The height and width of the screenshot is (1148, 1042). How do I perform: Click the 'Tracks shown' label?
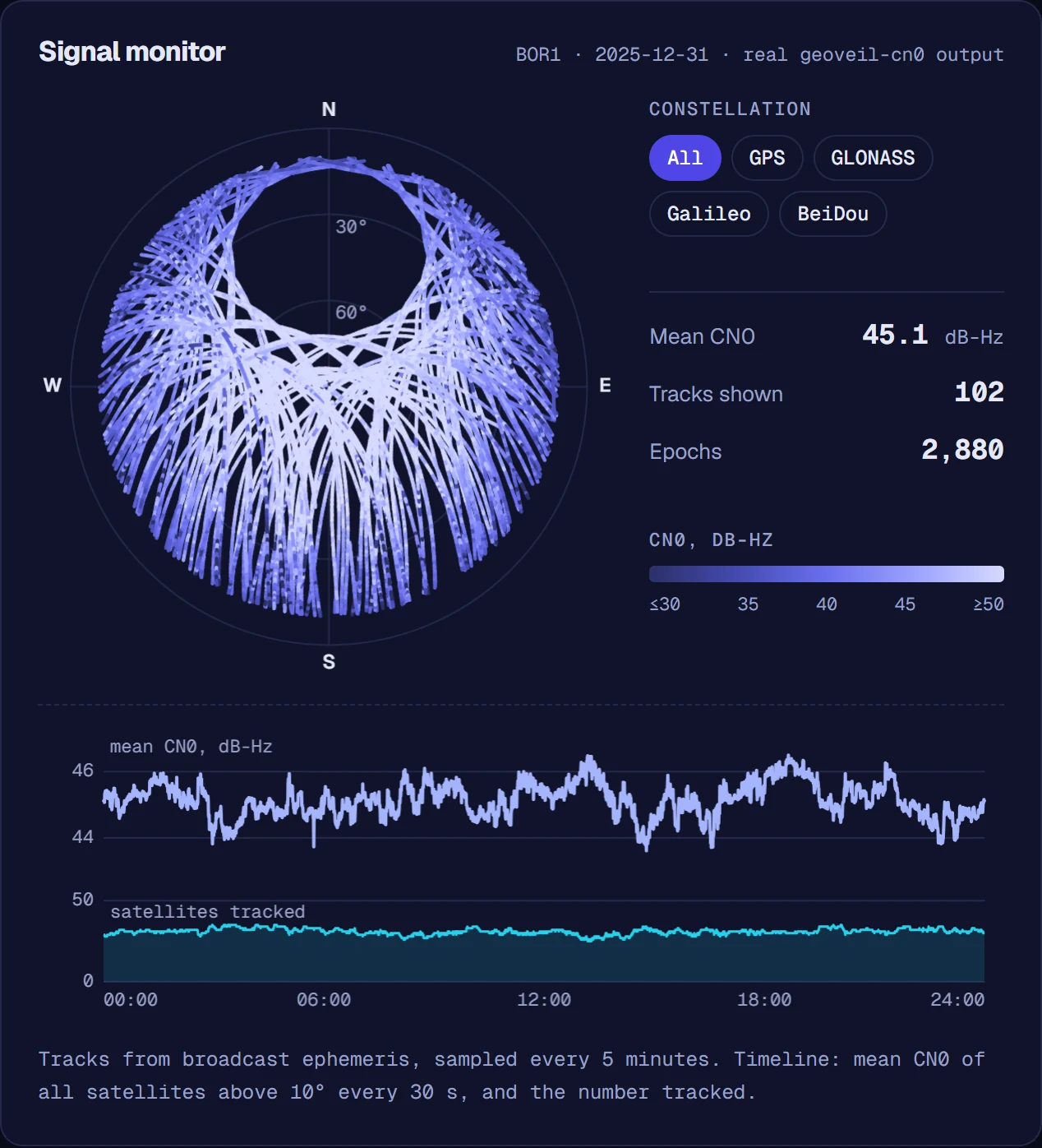click(x=716, y=394)
